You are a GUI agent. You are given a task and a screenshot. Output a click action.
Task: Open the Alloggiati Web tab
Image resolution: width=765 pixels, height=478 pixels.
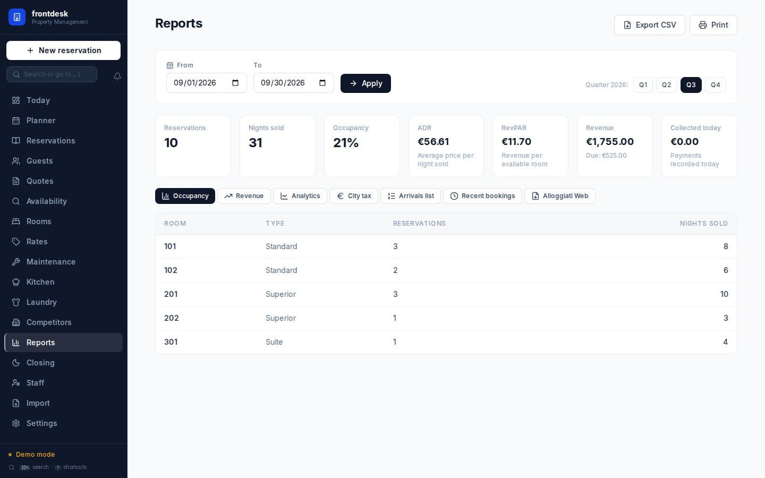[x=560, y=196]
